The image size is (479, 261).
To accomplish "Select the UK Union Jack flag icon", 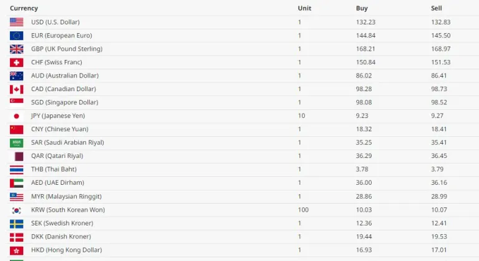I will 16,49.
